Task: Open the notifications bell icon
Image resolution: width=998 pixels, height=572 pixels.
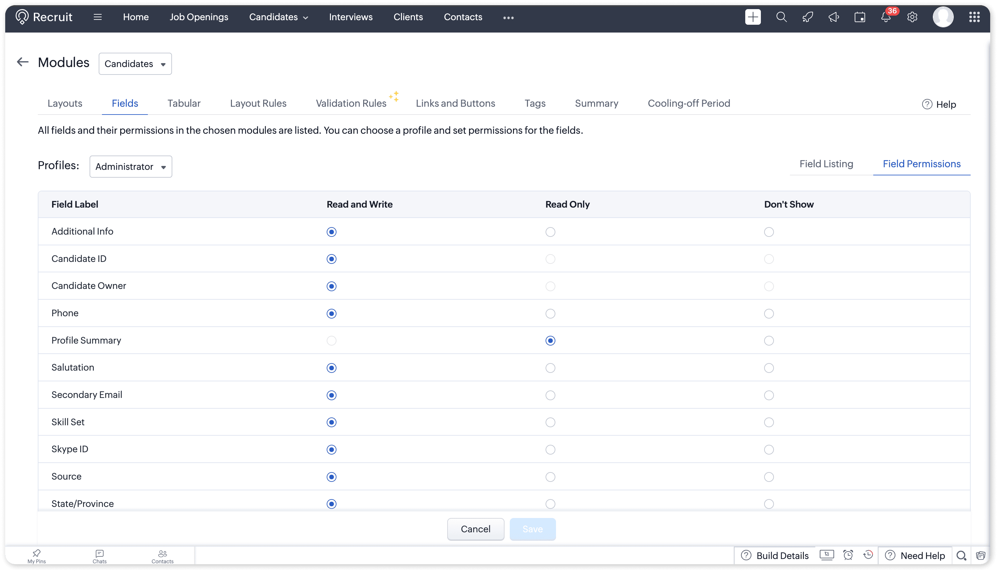Action: tap(886, 17)
